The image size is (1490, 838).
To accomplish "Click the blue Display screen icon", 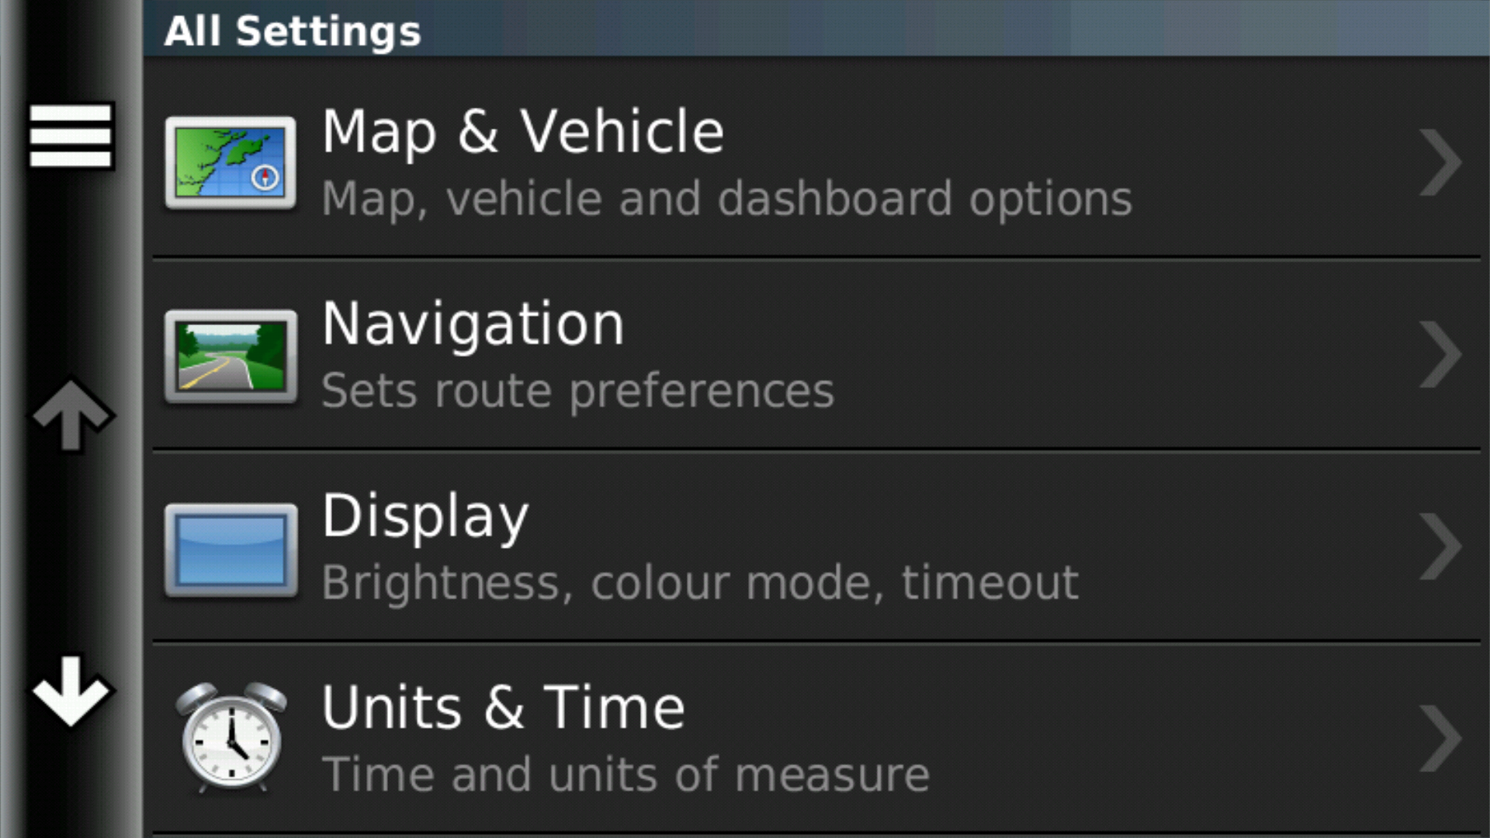I will point(230,550).
